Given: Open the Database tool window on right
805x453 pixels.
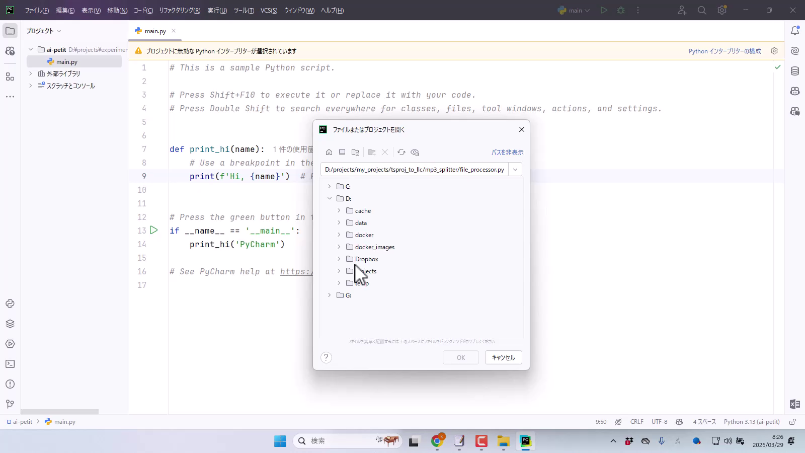Looking at the screenshot, I should point(795,71).
